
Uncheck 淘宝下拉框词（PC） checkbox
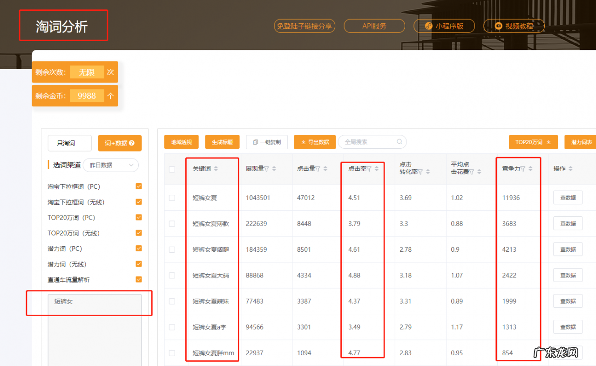click(x=138, y=186)
